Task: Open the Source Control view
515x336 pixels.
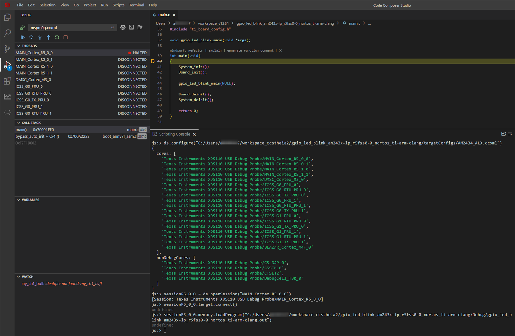Action: pyautogui.click(x=7, y=49)
